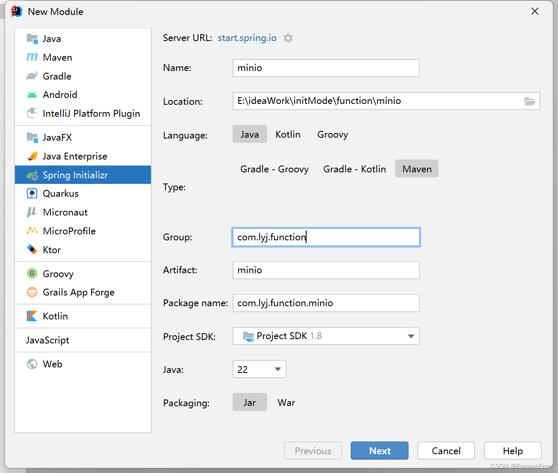The width and height of the screenshot is (558, 473).
Task: Open the Project SDK dropdown arrow
Action: pyautogui.click(x=411, y=336)
